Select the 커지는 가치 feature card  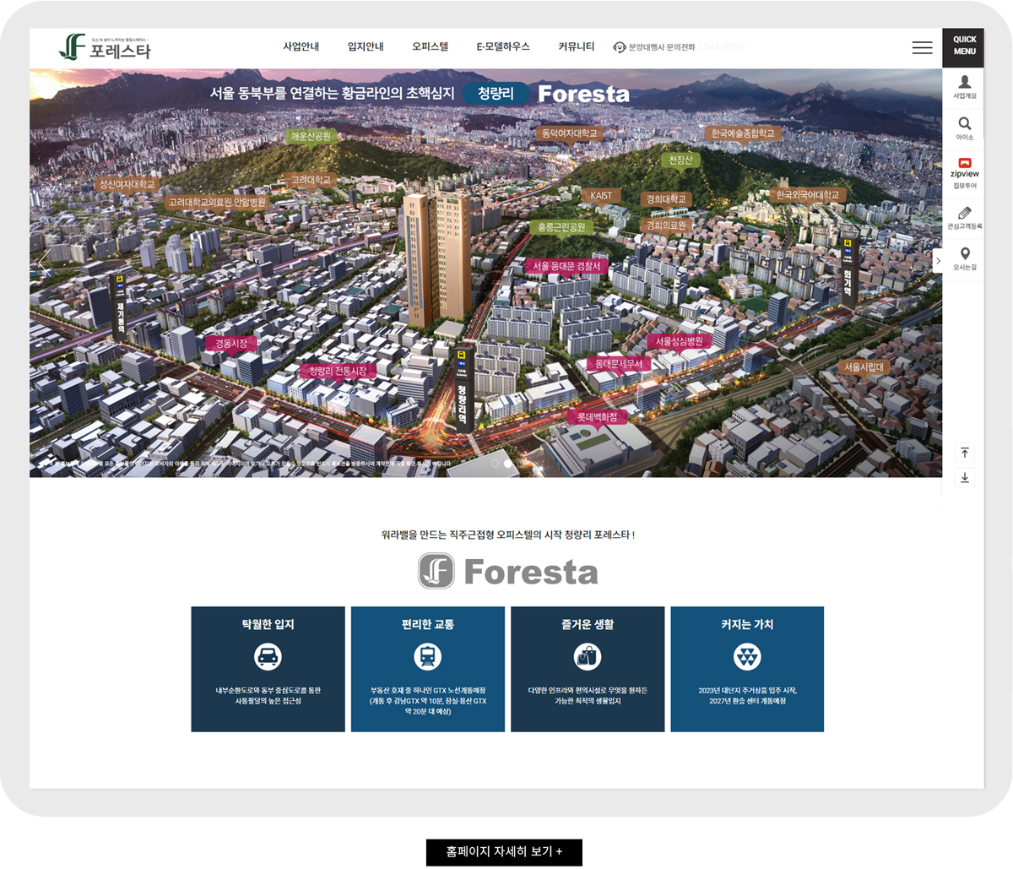pos(747,669)
